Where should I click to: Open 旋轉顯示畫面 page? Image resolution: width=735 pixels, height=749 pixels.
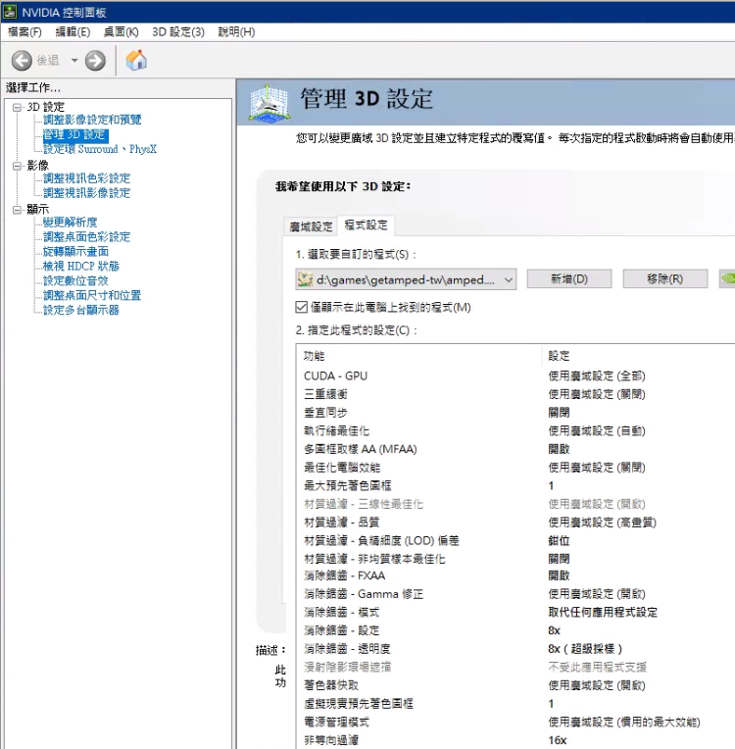pyautogui.click(x=75, y=252)
